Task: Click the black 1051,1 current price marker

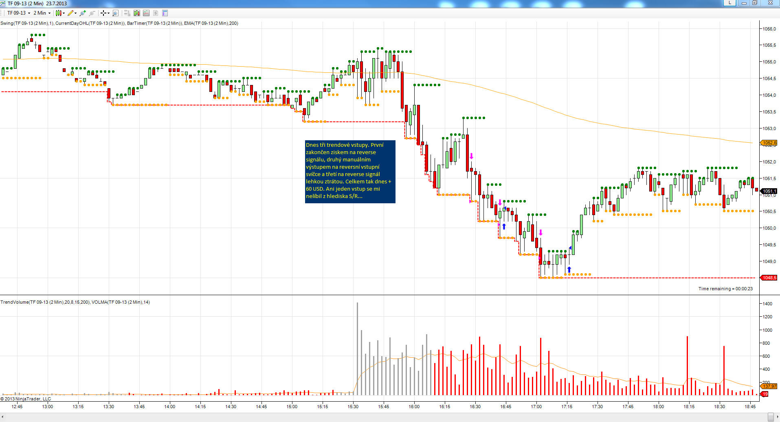Action: [x=769, y=191]
